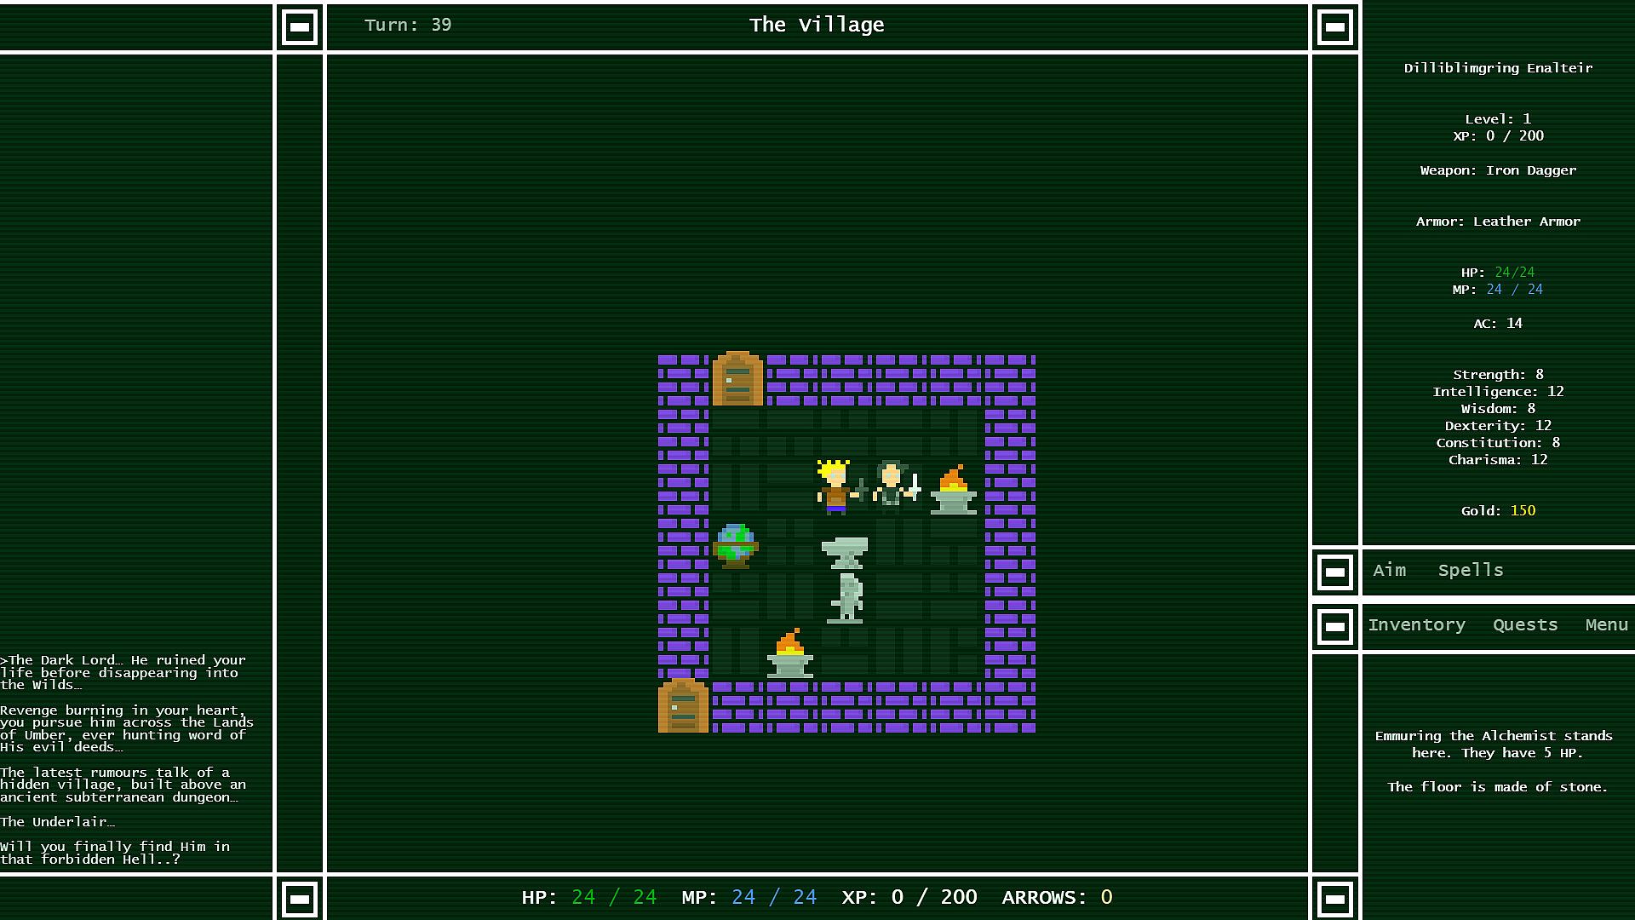The image size is (1635, 920).
Task: Collapse the top-left message panel button
Action: pyautogui.click(x=300, y=27)
